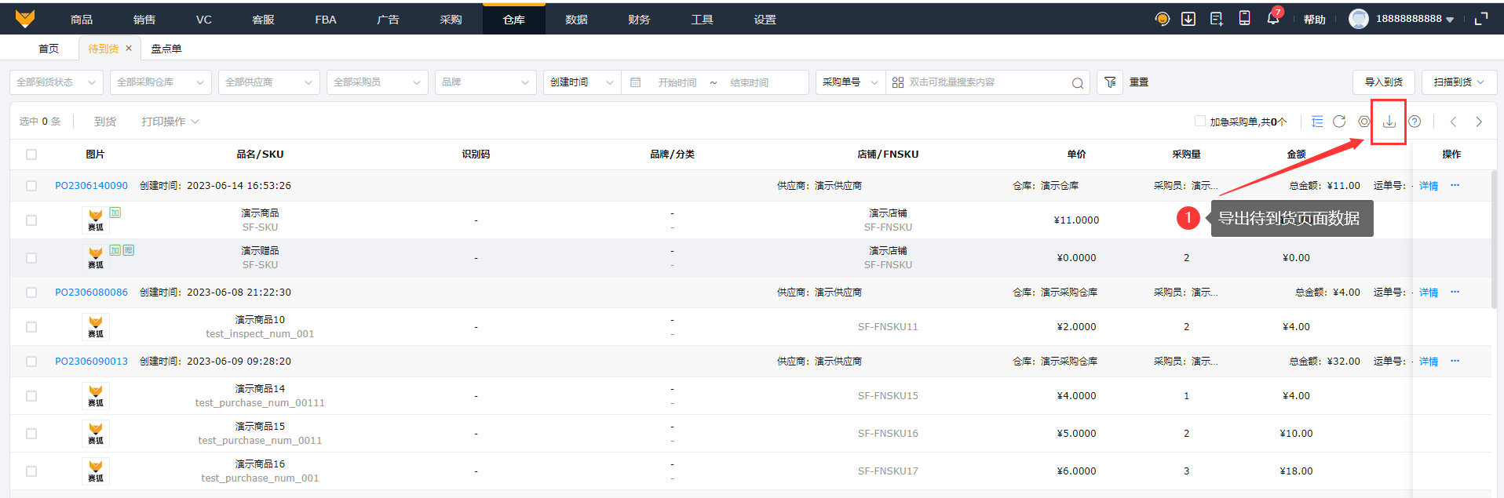1504x498 pixels.
Task: Go to next page arrow
Action: 1479,122
